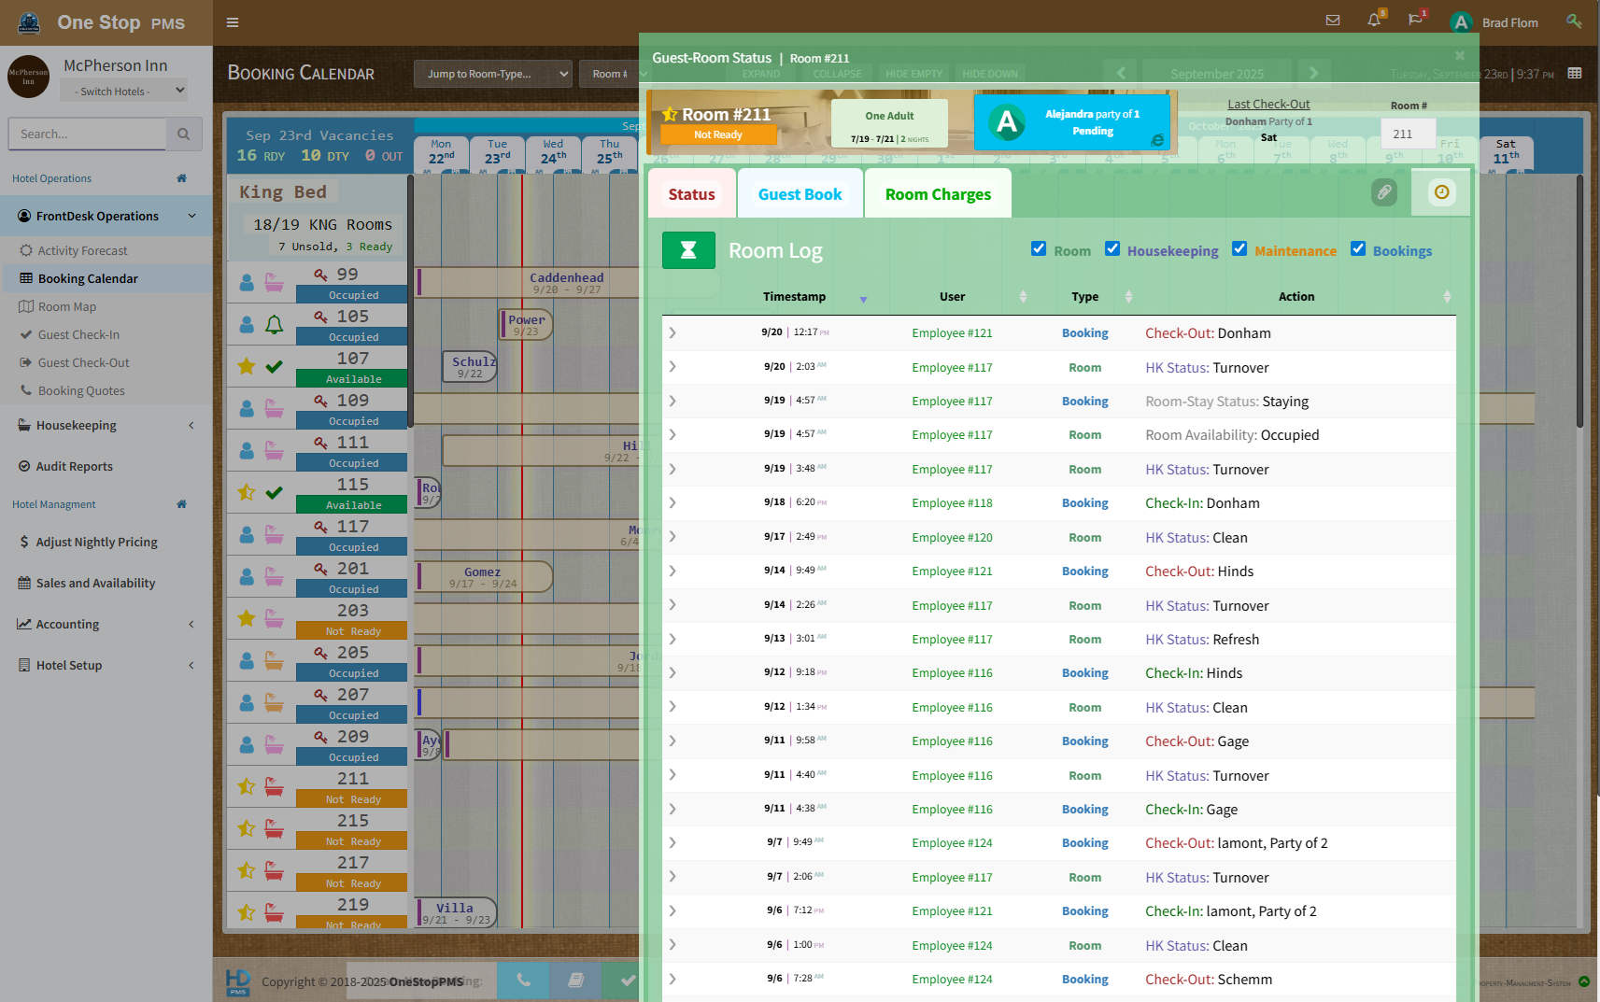Click the clock history icon
Viewport: 1600px width, 1002px height.
1441,192
